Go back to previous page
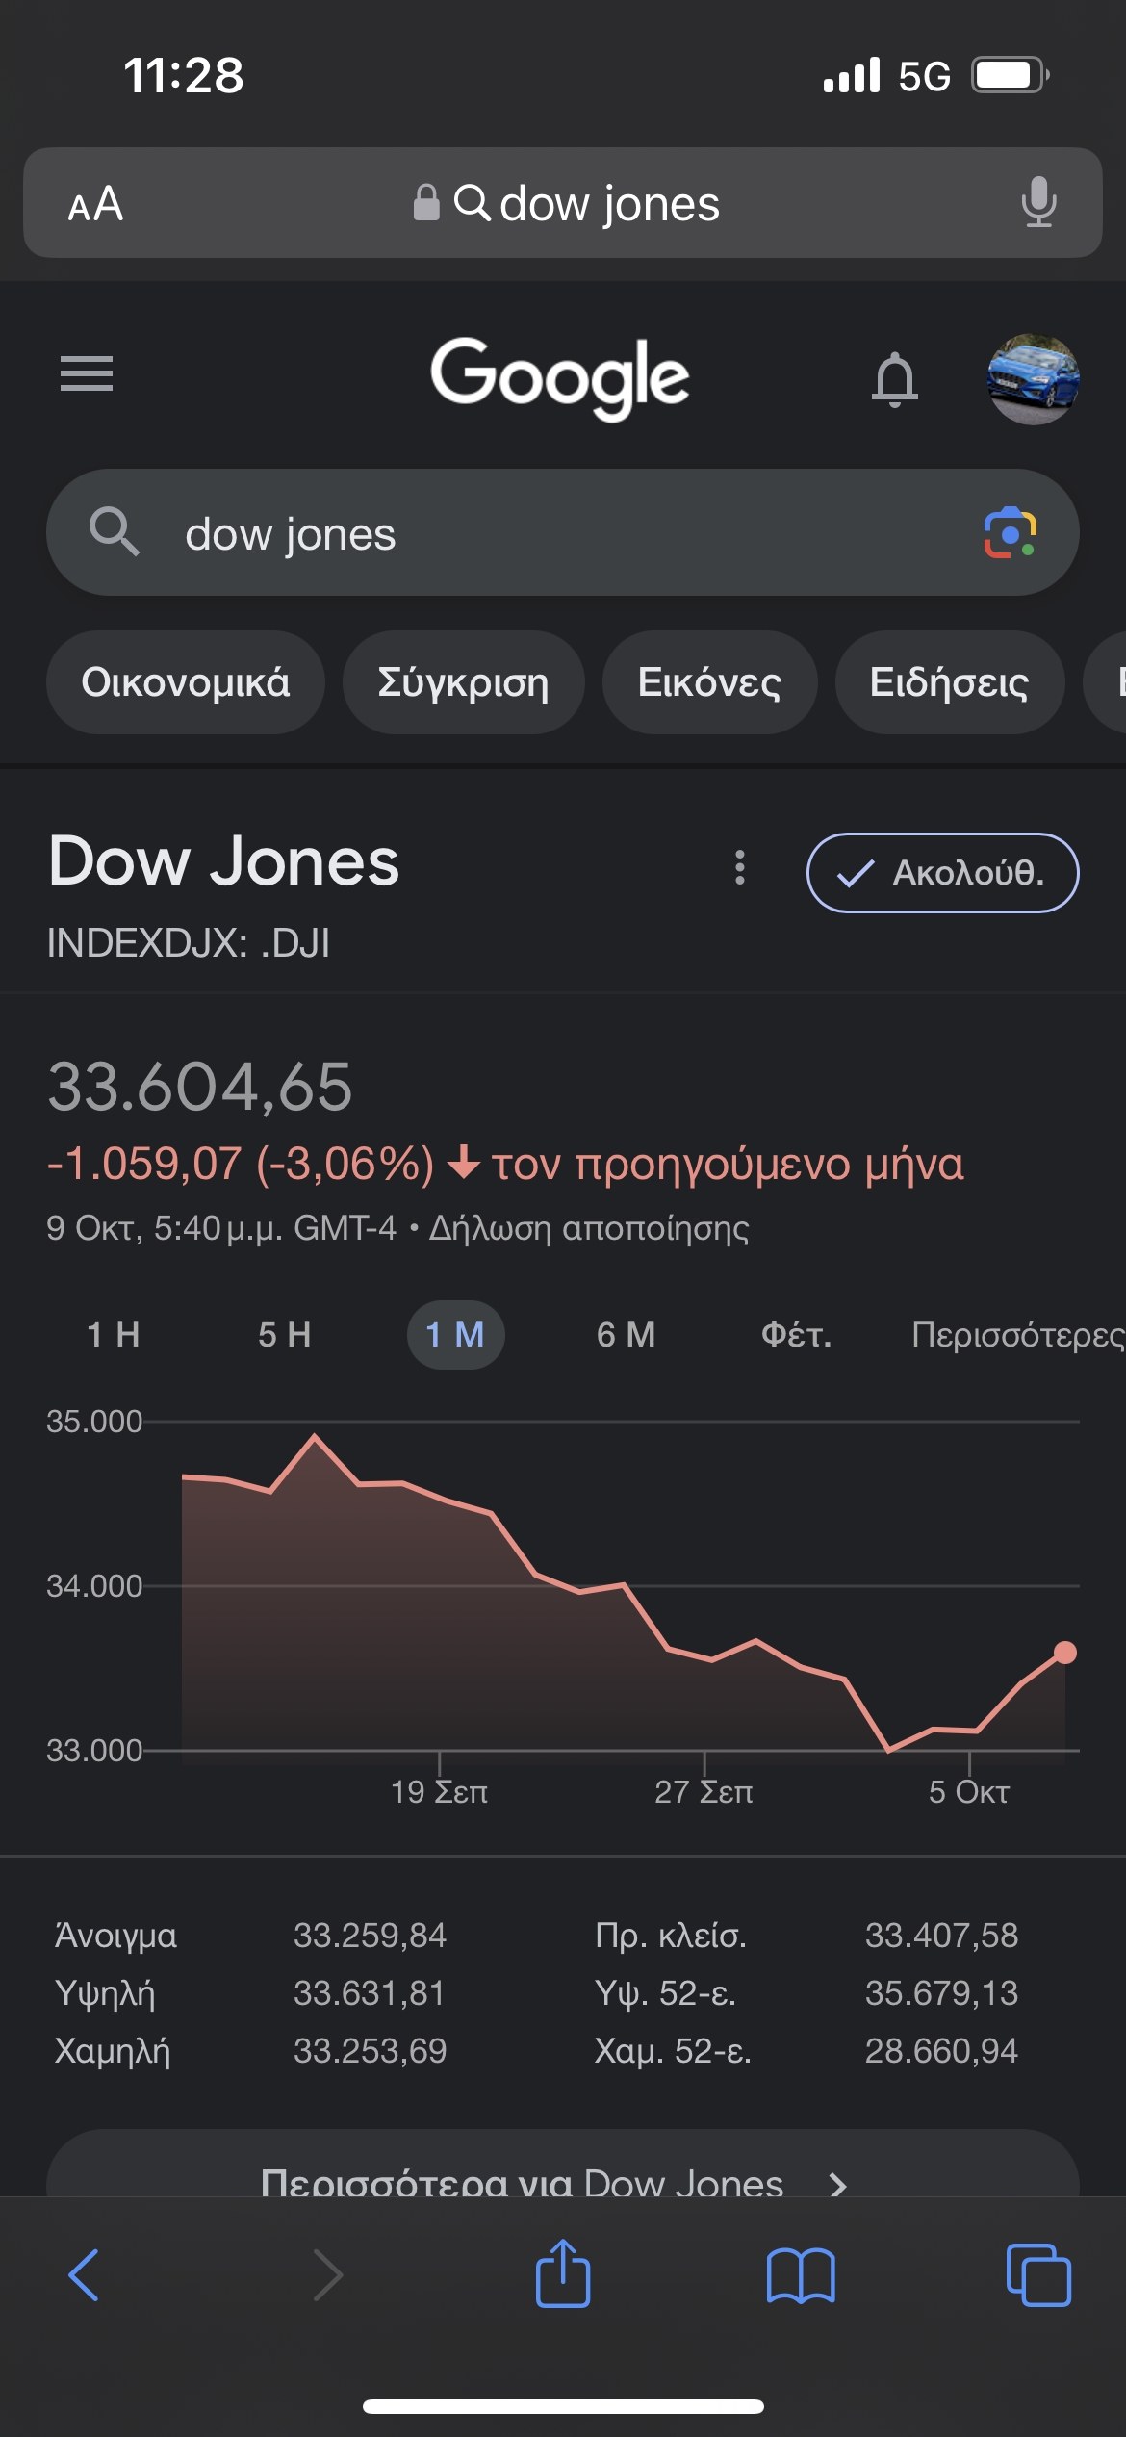 click(85, 2275)
